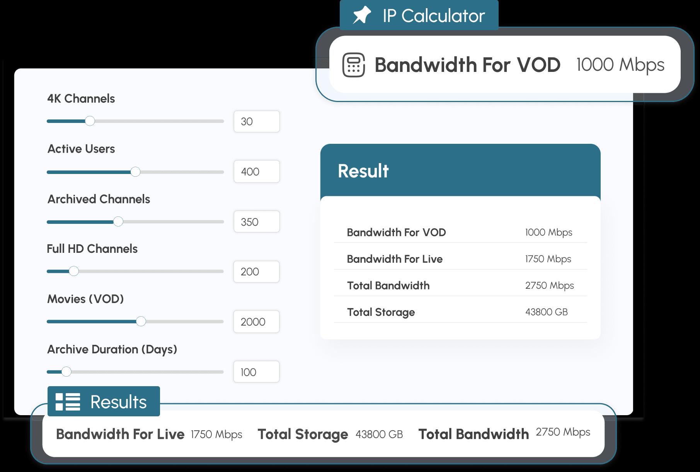Focus the 4K Channels value field
This screenshot has height=472, width=700.
(x=257, y=121)
